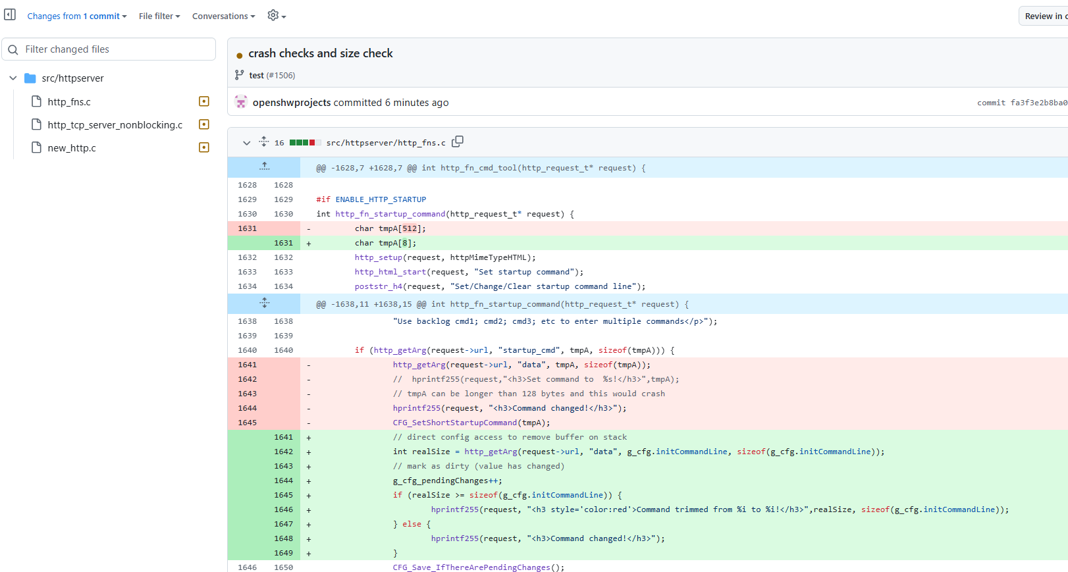1068x572 pixels.
Task: Click deleted line number 1631
Action: [x=248, y=228]
